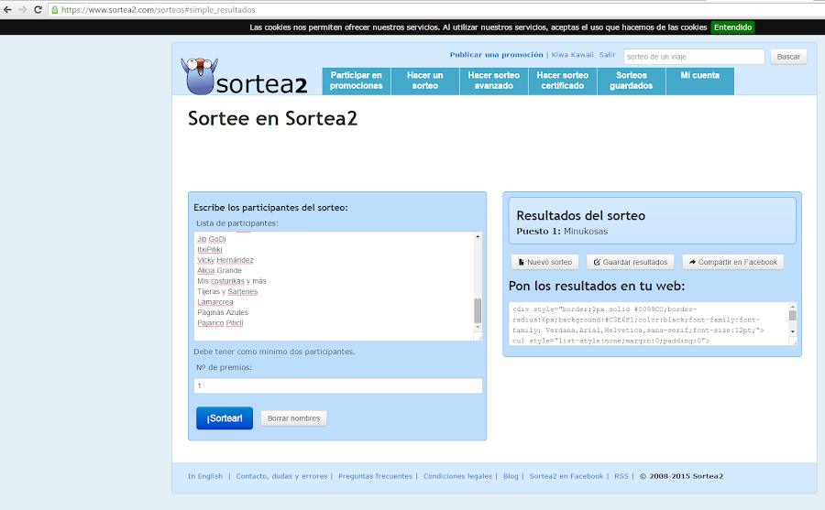Image resolution: width=825 pixels, height=510 pixels.
Task: Click the edit icon on Guardar resultados
Action: [x=597, y=263]
